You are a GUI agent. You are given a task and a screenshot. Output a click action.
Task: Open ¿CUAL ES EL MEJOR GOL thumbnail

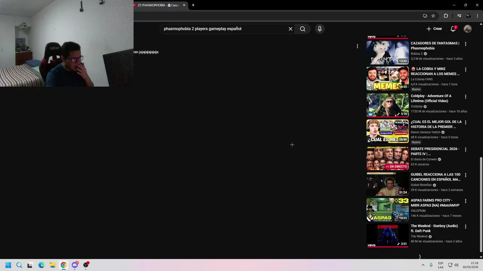click(x=388, y=131)
